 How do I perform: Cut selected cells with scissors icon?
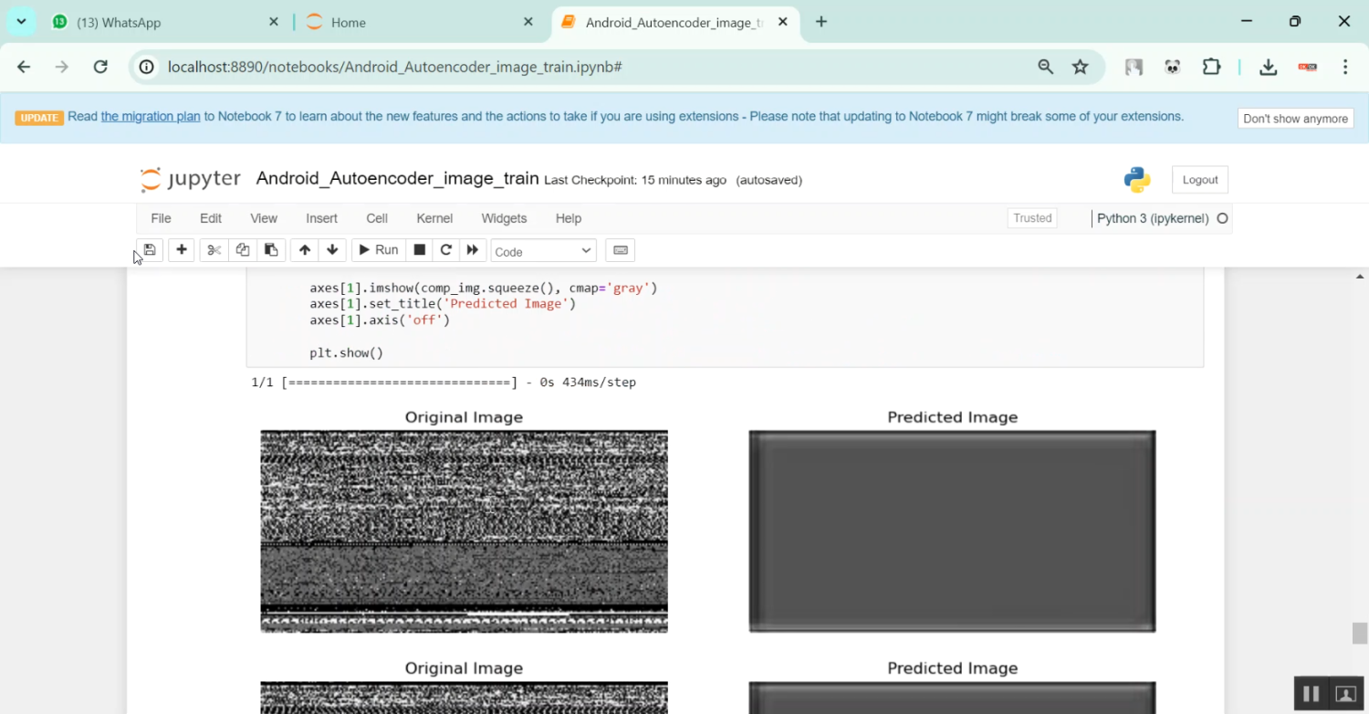click(x=214, y=250)
